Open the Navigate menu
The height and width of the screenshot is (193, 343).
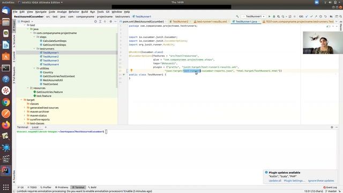click(x=41, y=12)
